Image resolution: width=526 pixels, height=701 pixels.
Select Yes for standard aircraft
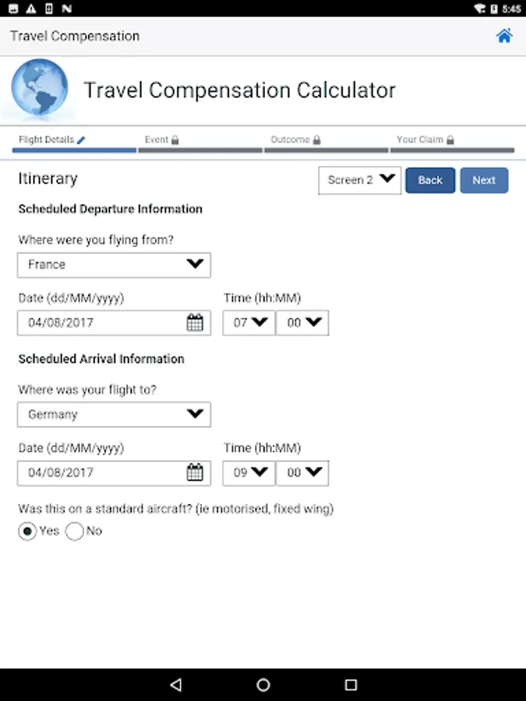(28, 531)
